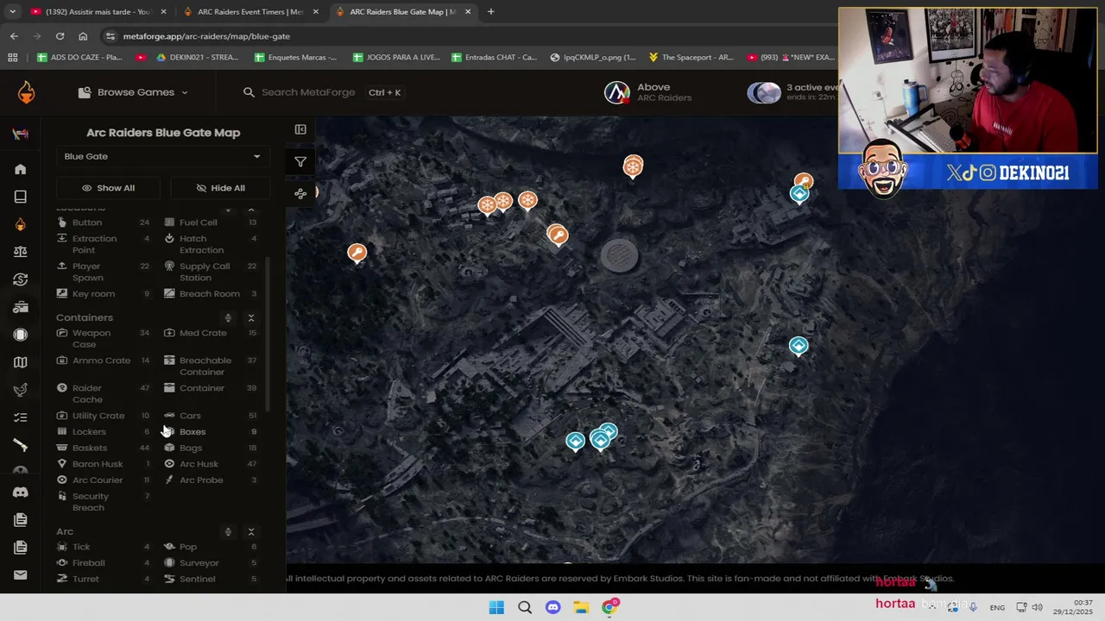The width and height of the screenshot is (1105, 621).
Task: Click the Show All button
Action: coord(108,188)
